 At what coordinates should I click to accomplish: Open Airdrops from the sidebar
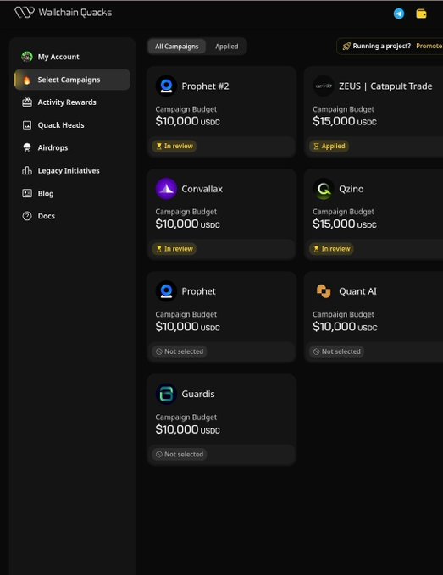coord(72,148)
